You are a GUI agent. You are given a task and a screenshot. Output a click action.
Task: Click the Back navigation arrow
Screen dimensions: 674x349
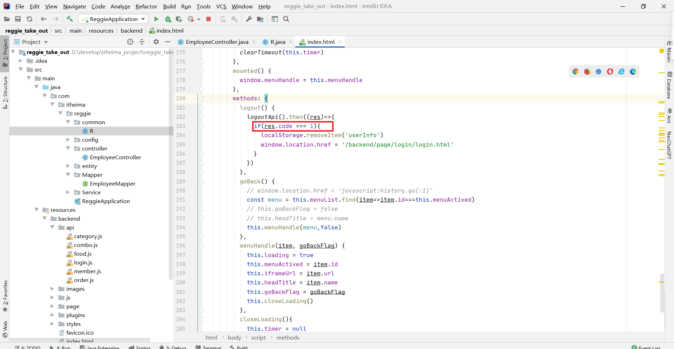(x=44, y=19)
